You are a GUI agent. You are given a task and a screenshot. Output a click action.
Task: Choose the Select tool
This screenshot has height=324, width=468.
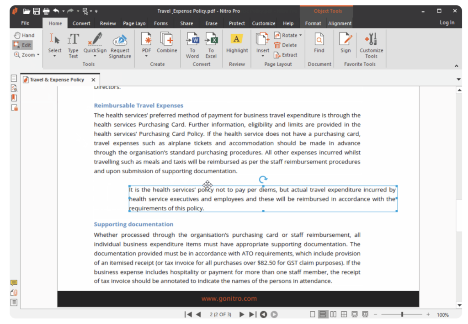[x=55, y=45]
